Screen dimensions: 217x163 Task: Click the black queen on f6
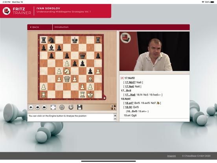[x=83, y=56]
